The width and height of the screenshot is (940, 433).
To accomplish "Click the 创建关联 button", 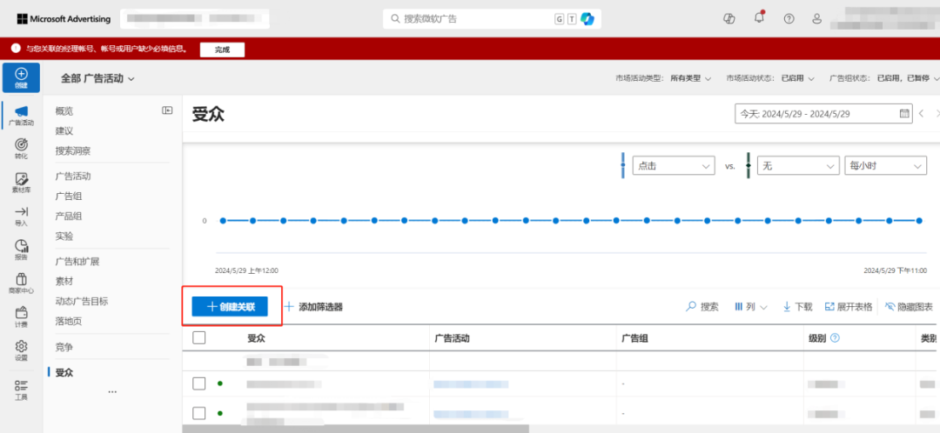I will tap(230, 307).
